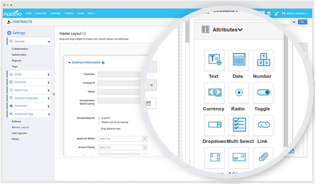Select the Multi Select attribute widget
Viewport: 315px width, 184px height.
coord(239,125)
